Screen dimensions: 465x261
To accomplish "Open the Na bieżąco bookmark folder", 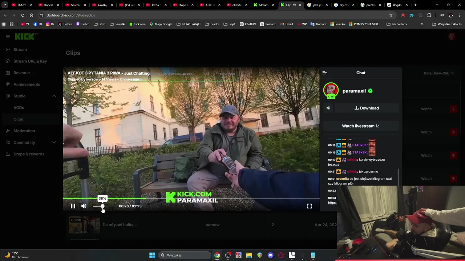I will pos(397,24).
